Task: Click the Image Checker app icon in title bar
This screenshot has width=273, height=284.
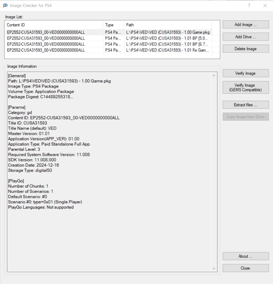Action: pos(5,5)
